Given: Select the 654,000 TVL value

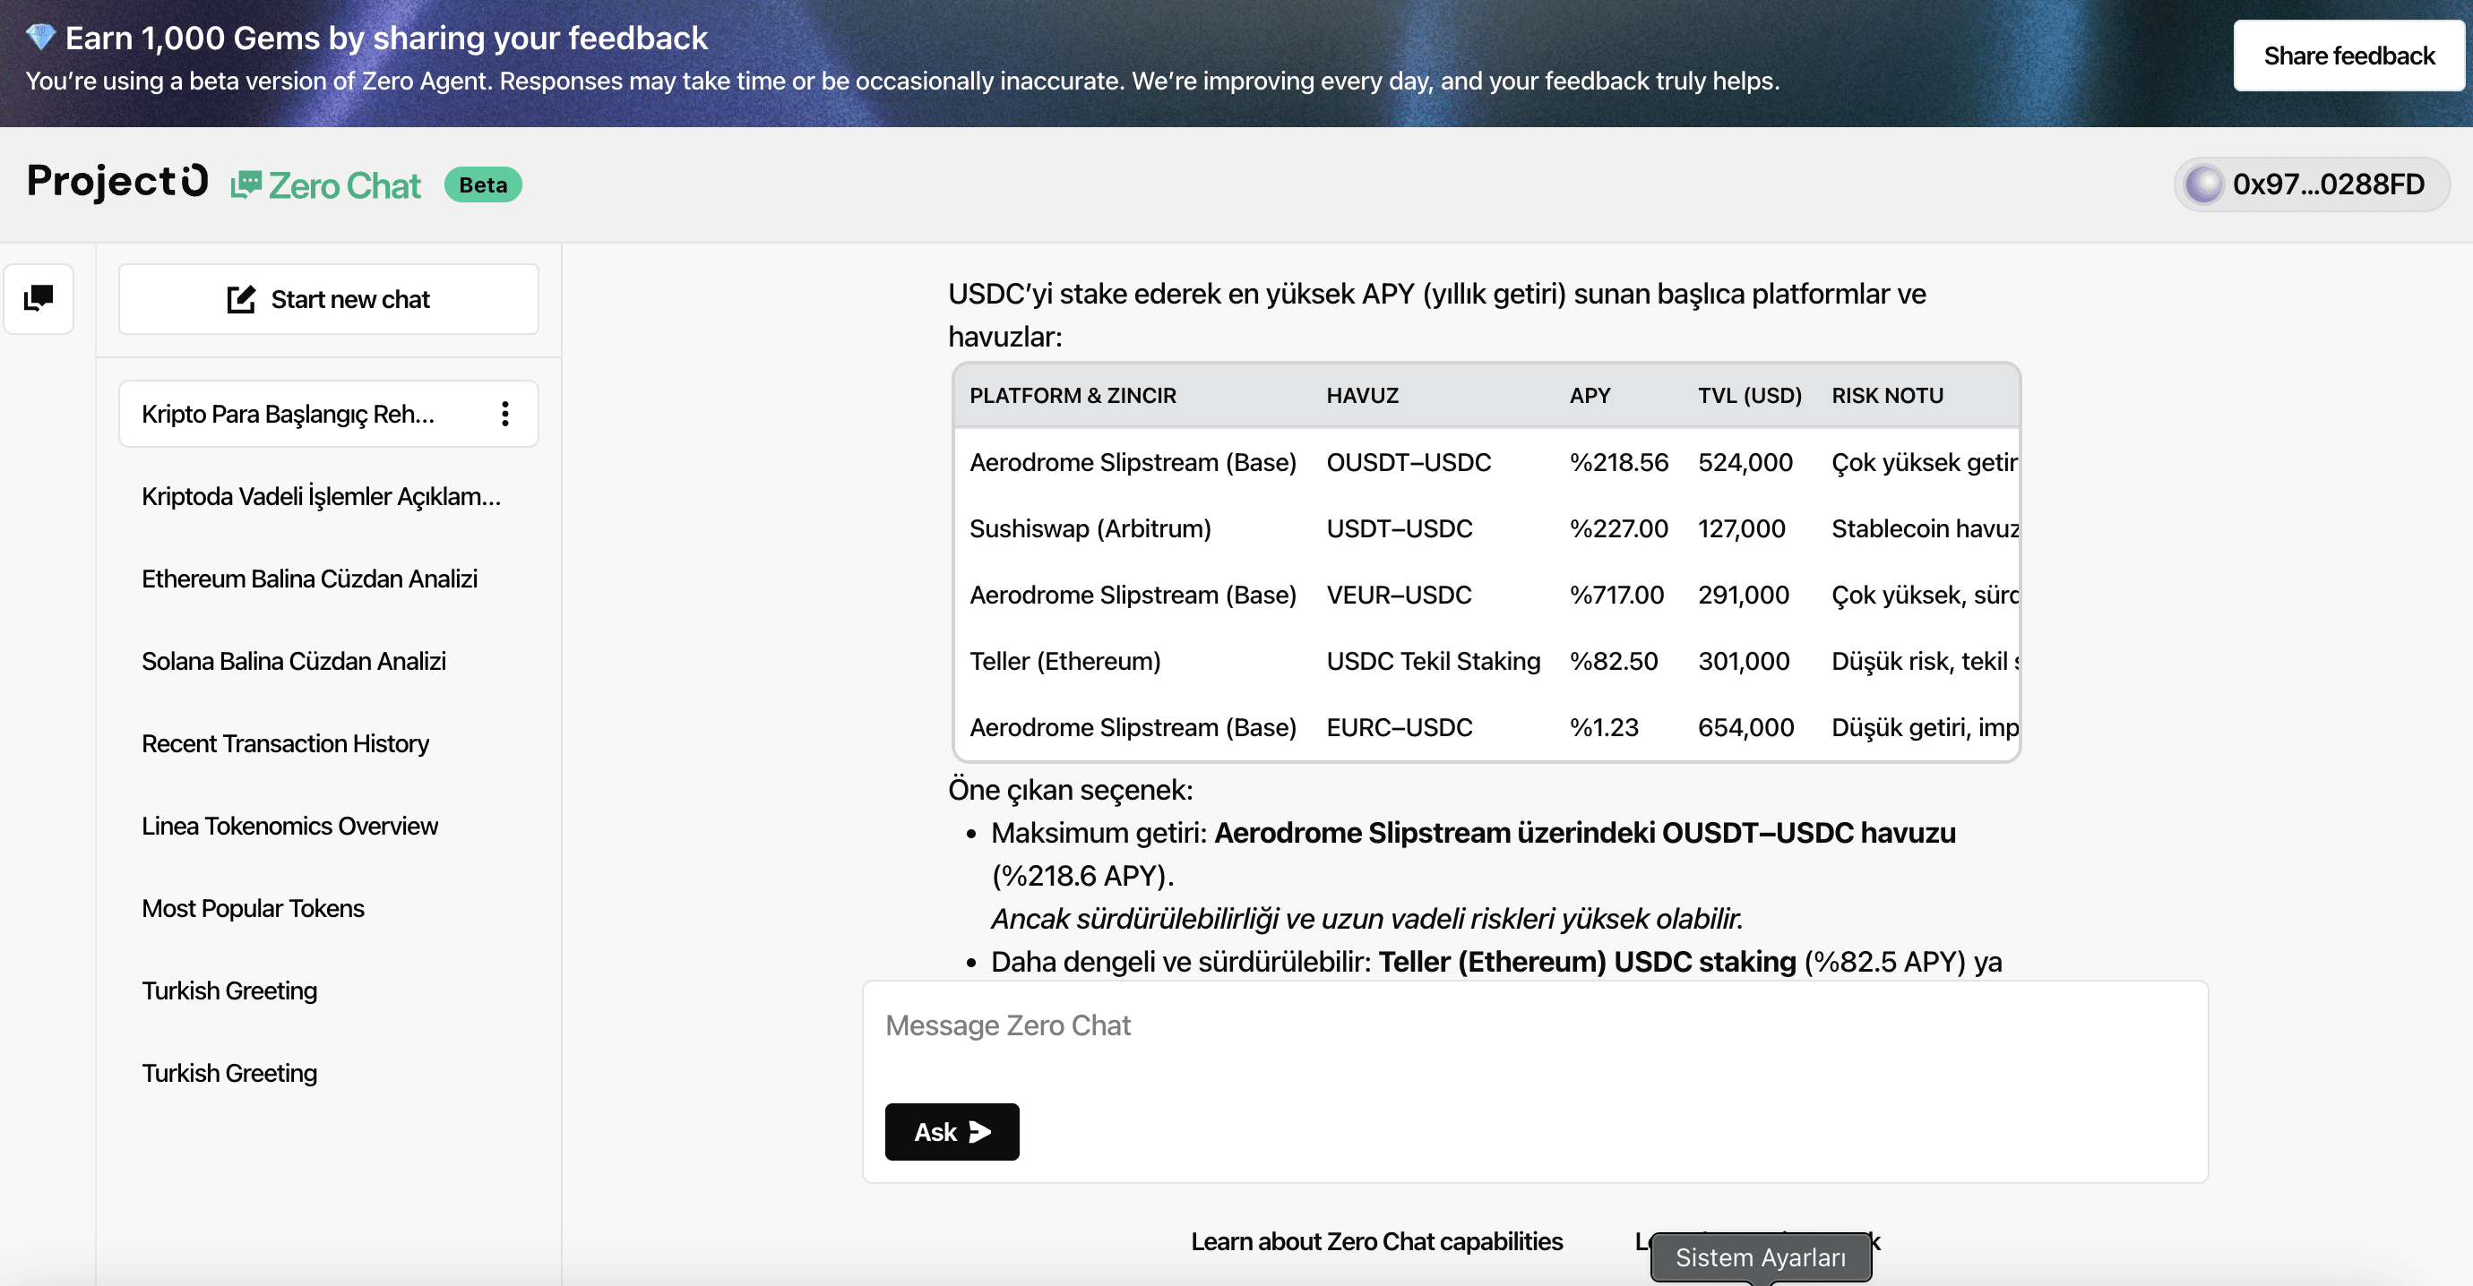Looking at the screenshot, I should coord(1745,727).
